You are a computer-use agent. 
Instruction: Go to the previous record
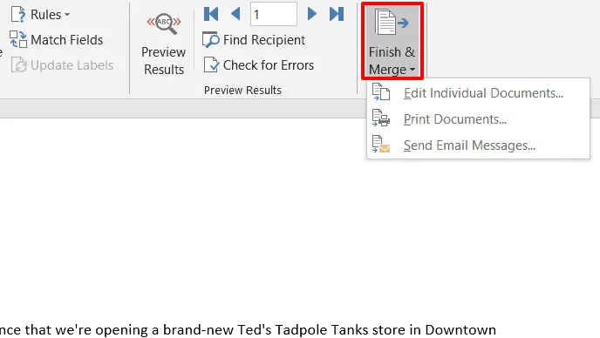tap(235, 14)
